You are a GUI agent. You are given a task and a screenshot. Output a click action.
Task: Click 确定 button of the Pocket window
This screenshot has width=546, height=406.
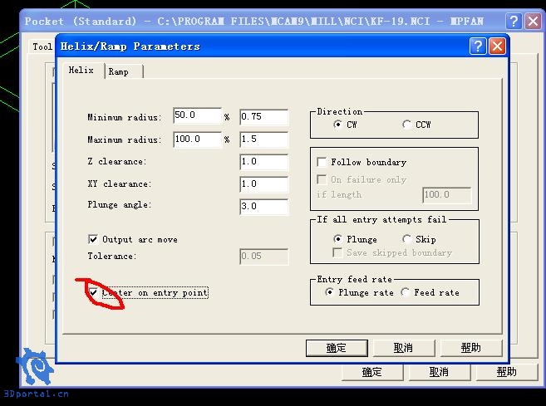(x=372, y=372)
